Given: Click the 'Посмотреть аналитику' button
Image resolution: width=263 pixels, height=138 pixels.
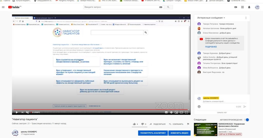Looking at the screenshot, I should pos(153,133).
